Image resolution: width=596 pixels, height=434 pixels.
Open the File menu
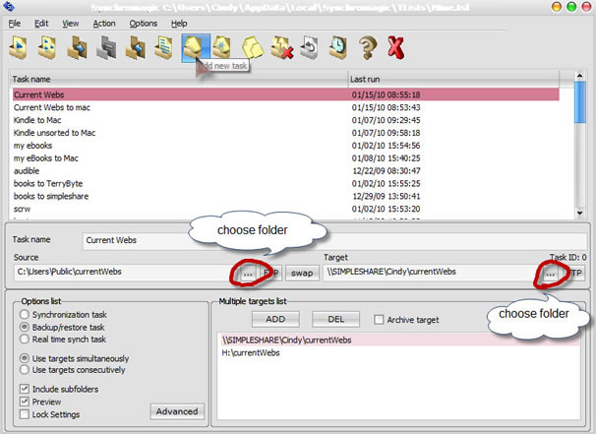click(x=14, y=24)
